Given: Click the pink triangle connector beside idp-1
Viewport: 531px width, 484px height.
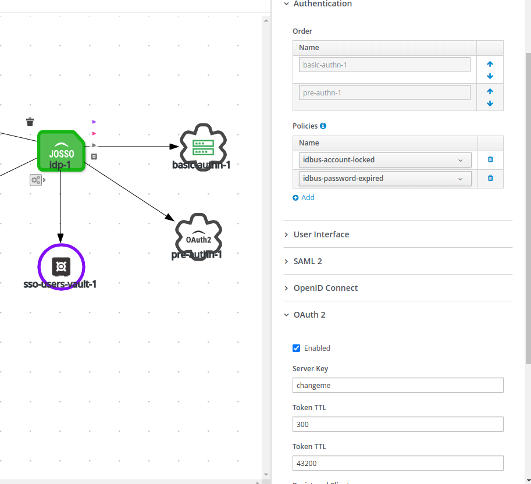Looking at the screenshot, I should (94, 133).
